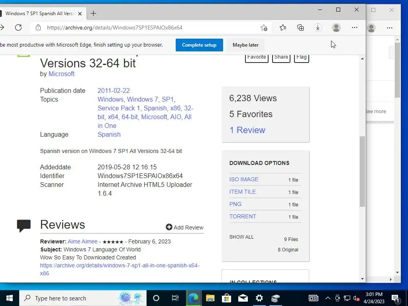The image size is (408, 306).
Task: Open the Collections icon in Edge toolbar
Action: (x=300, y=27)
